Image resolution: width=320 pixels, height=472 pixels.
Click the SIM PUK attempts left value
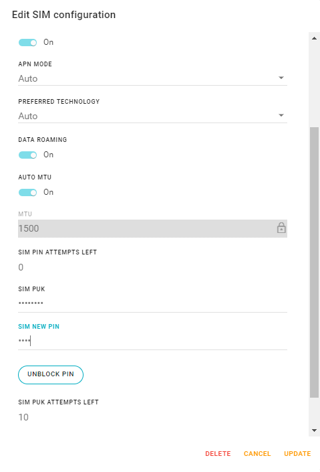point(23,417)
